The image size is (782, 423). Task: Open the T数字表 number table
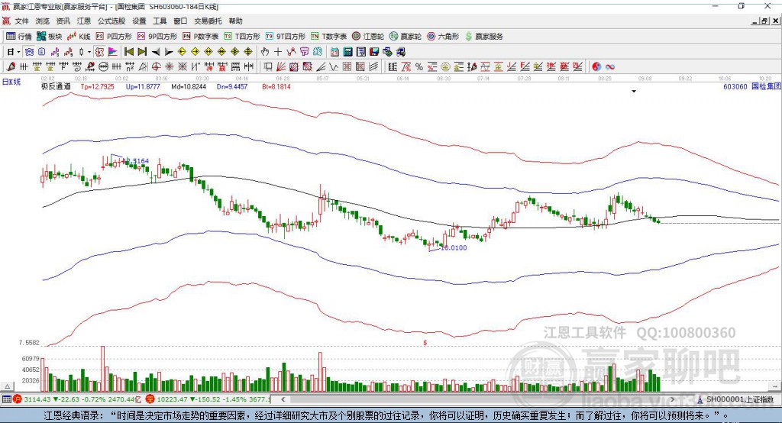328,37
